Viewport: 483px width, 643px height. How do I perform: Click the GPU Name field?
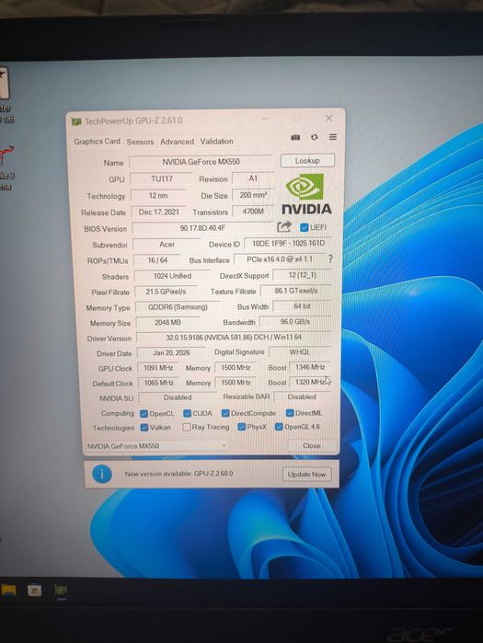[x=201, y=162]
